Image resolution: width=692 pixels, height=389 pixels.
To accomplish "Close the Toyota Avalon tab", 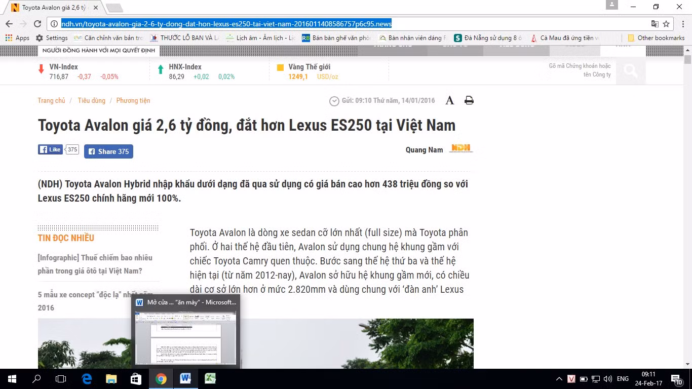I will [96, 8].
